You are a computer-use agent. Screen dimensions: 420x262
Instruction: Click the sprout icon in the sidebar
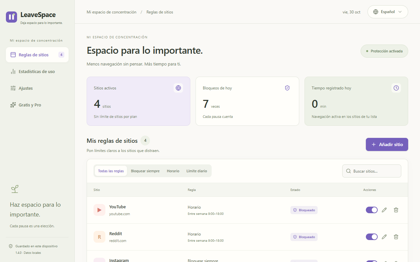point(14,189)
